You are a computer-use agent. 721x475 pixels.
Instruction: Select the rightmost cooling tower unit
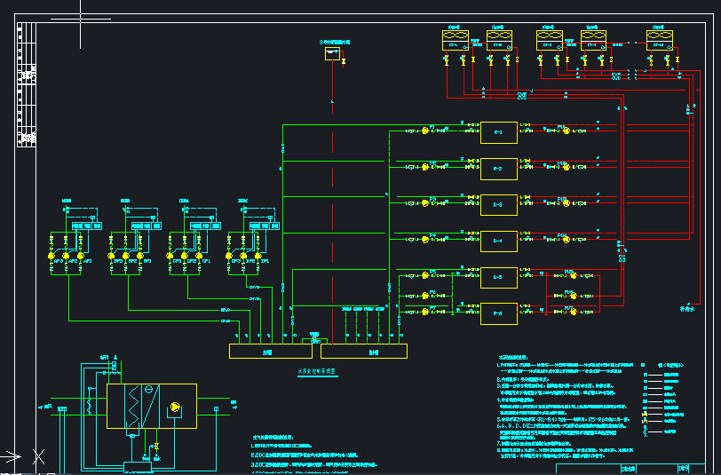click(660, 40)
